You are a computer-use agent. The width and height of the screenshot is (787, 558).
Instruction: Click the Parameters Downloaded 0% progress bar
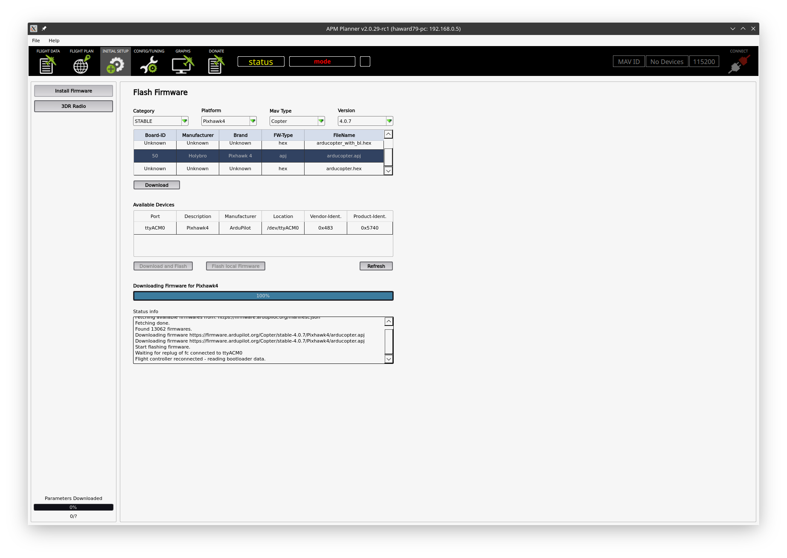[73, 507]
